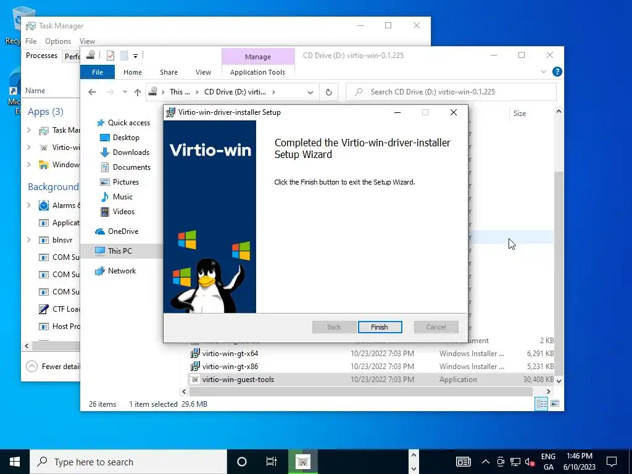Viewport: 632px width, 474px height.
Task: Click the Properties quick access toolbar icon
Action: click(110, 56)
